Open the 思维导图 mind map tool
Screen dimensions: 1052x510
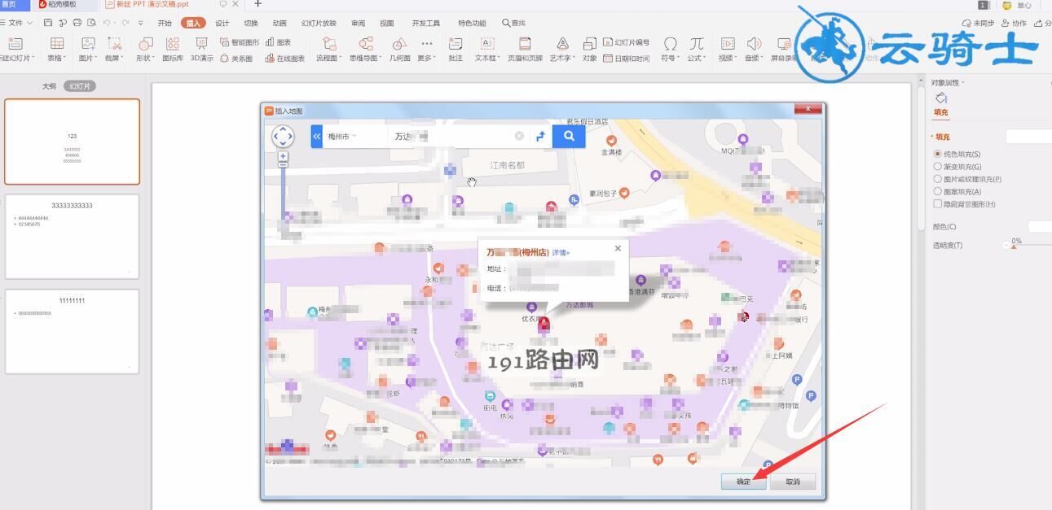coord(365,48)
